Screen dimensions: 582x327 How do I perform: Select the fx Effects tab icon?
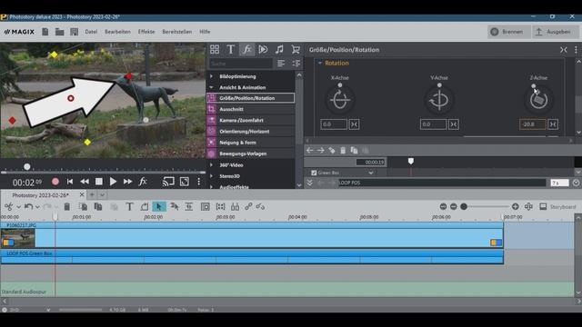tap(246, 49)
